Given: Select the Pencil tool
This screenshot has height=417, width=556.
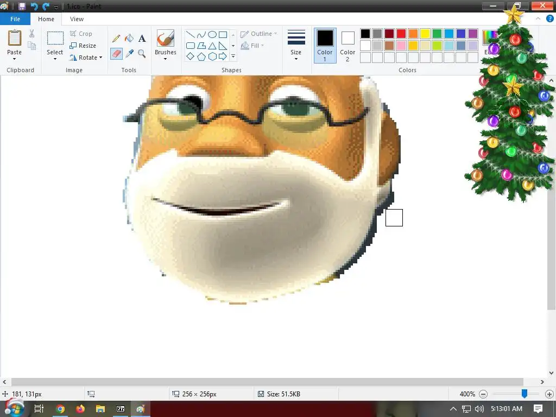Looking at the screenshot, I should pyautogui.click(x=116, y=39).
